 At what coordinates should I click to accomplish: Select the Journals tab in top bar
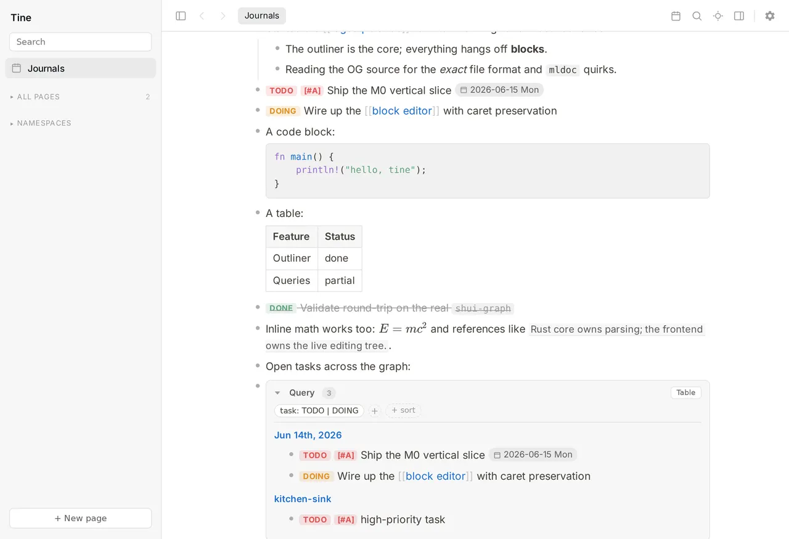(x=262, y=16)
